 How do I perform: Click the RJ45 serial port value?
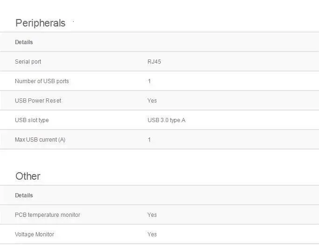pyautogui.click(x=154, y=62)
